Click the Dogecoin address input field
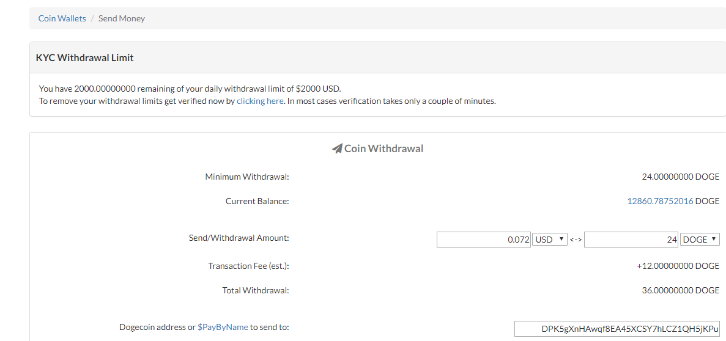 617,329
